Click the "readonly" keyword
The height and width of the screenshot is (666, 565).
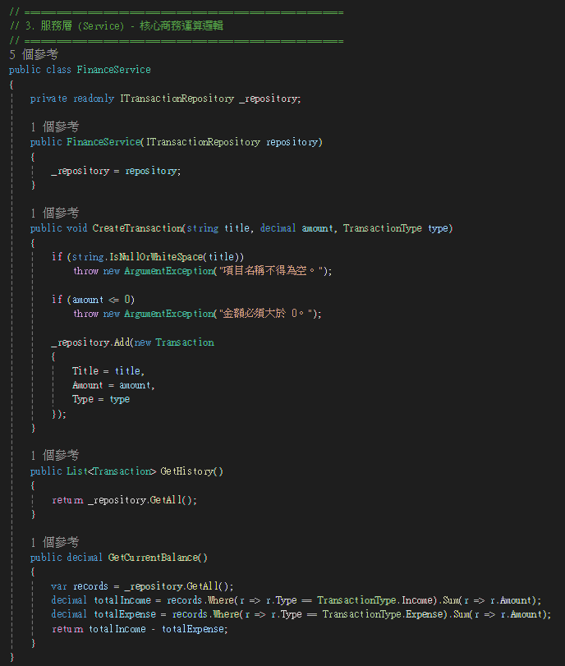tap(94, 99)
